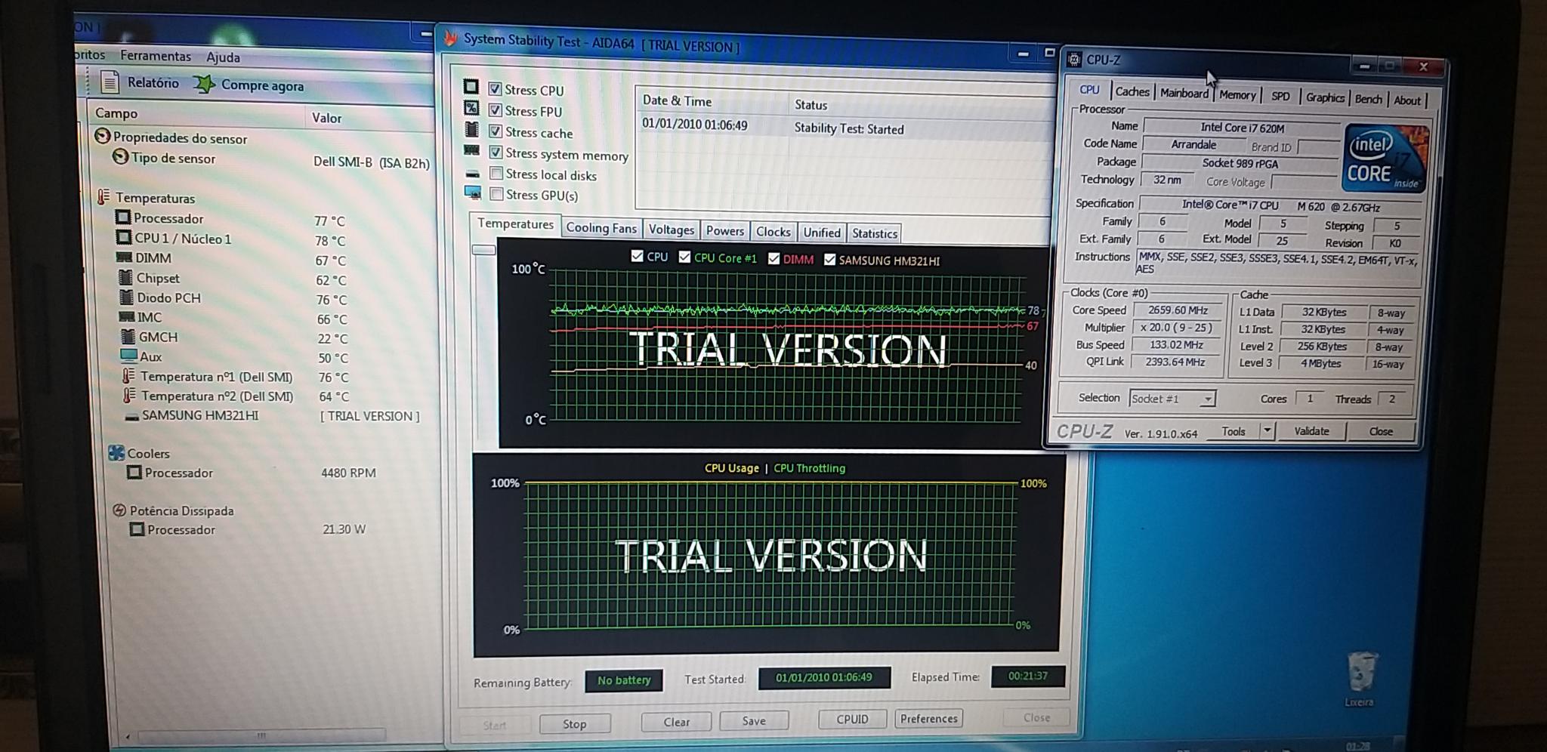Click the AIDA64 flame title icon
The image size is (1547, 752).
click(x=450, y=38)
